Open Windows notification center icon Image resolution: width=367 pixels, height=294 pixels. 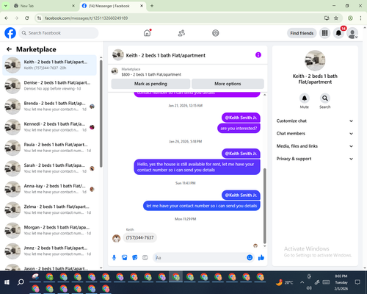click(x=357, y=282)
